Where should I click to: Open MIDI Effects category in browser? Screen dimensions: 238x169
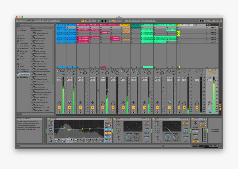(24, 49)
